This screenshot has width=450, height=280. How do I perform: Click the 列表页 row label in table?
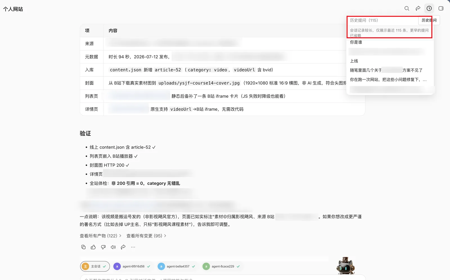92,96
